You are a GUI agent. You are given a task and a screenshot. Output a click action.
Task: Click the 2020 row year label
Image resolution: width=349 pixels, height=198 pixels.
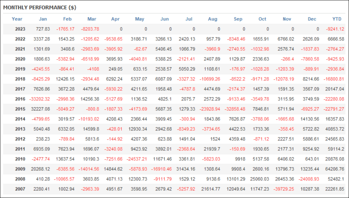20,59
